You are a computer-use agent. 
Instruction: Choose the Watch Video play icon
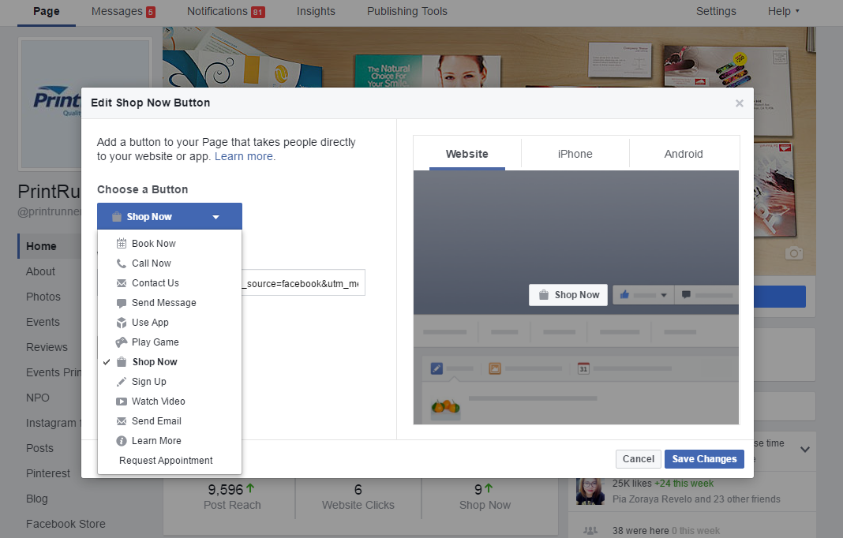(x=122, y=402)
